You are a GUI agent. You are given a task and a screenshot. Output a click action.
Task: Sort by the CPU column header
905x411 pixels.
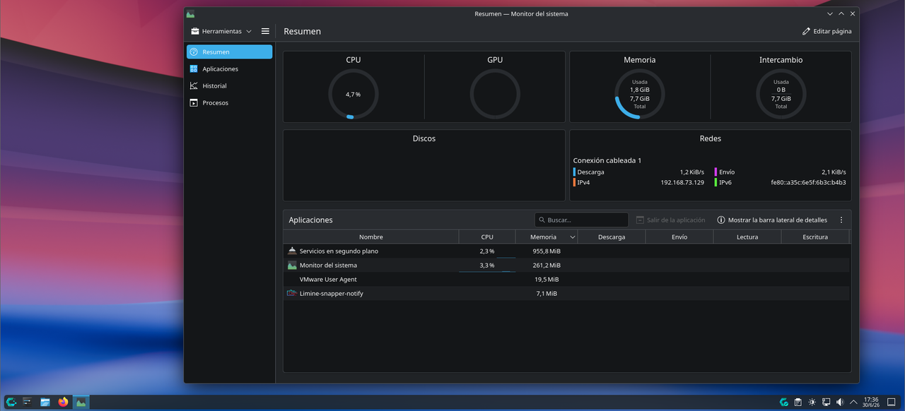point(487,237)
